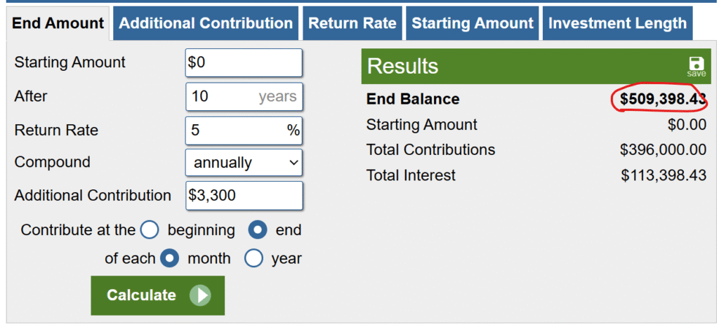The height and width of the screenshot is (336, 719).
Task: Click the End Balance value $509,398.43
Action: point(662,100)
